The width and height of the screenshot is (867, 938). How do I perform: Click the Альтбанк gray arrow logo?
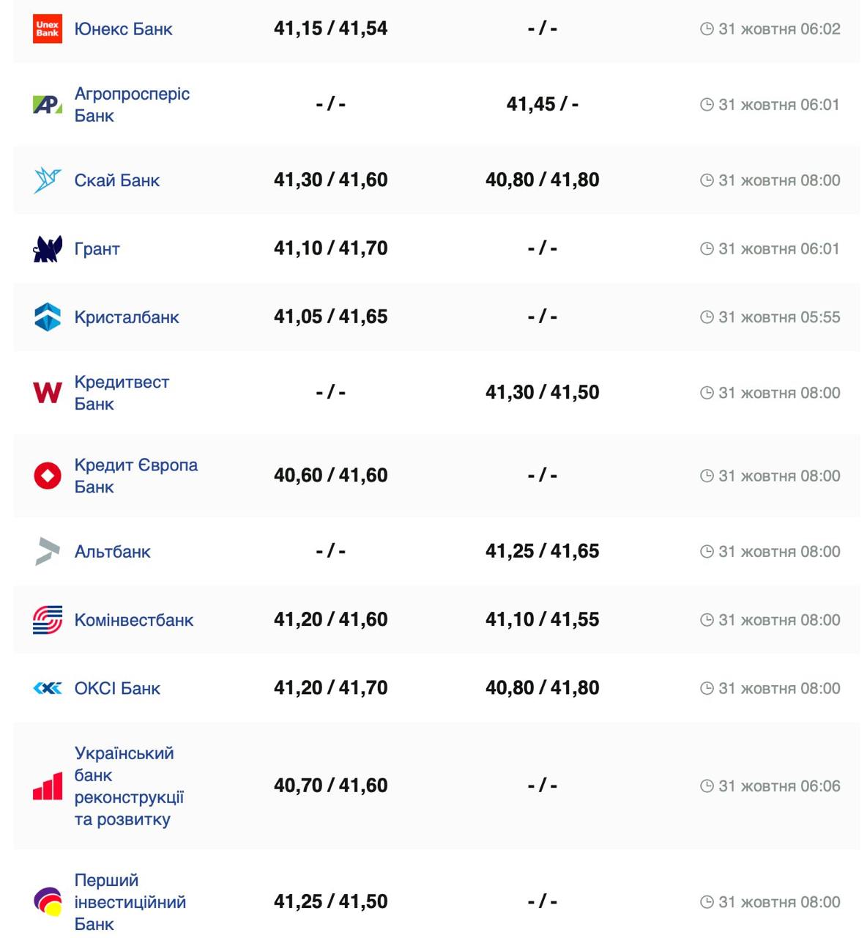[48, 552]
